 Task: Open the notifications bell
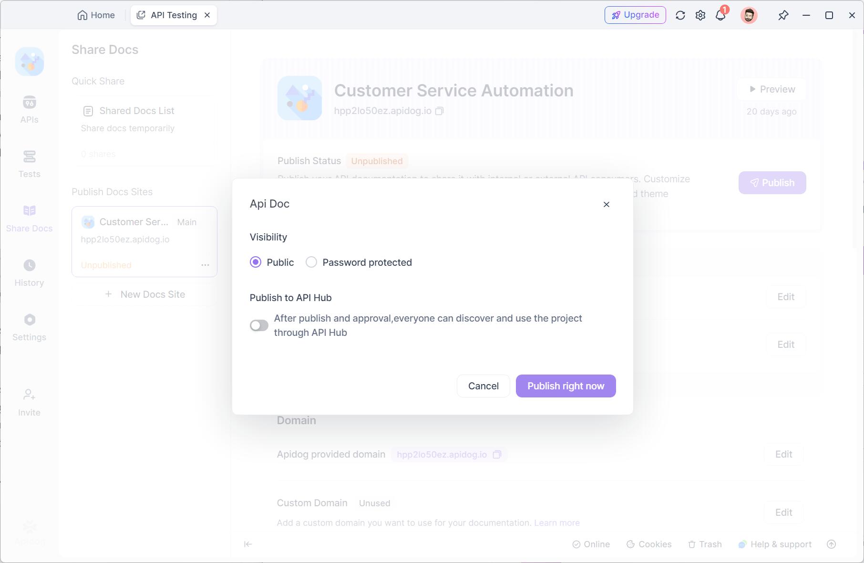coord(721,15)
